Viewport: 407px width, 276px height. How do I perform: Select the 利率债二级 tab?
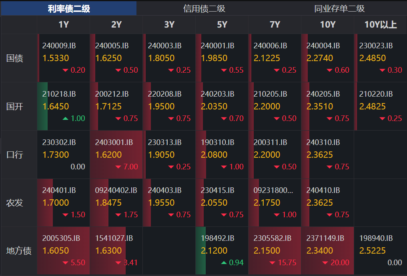[x=69, y=8]
